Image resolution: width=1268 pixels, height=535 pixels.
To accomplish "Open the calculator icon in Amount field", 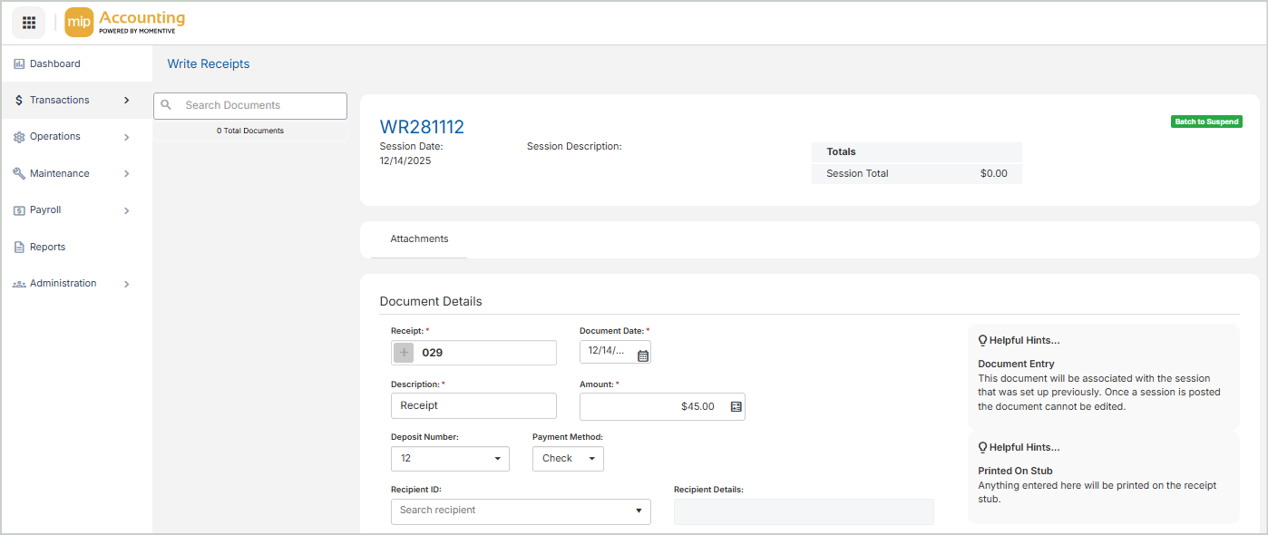I will pos(736,407).
